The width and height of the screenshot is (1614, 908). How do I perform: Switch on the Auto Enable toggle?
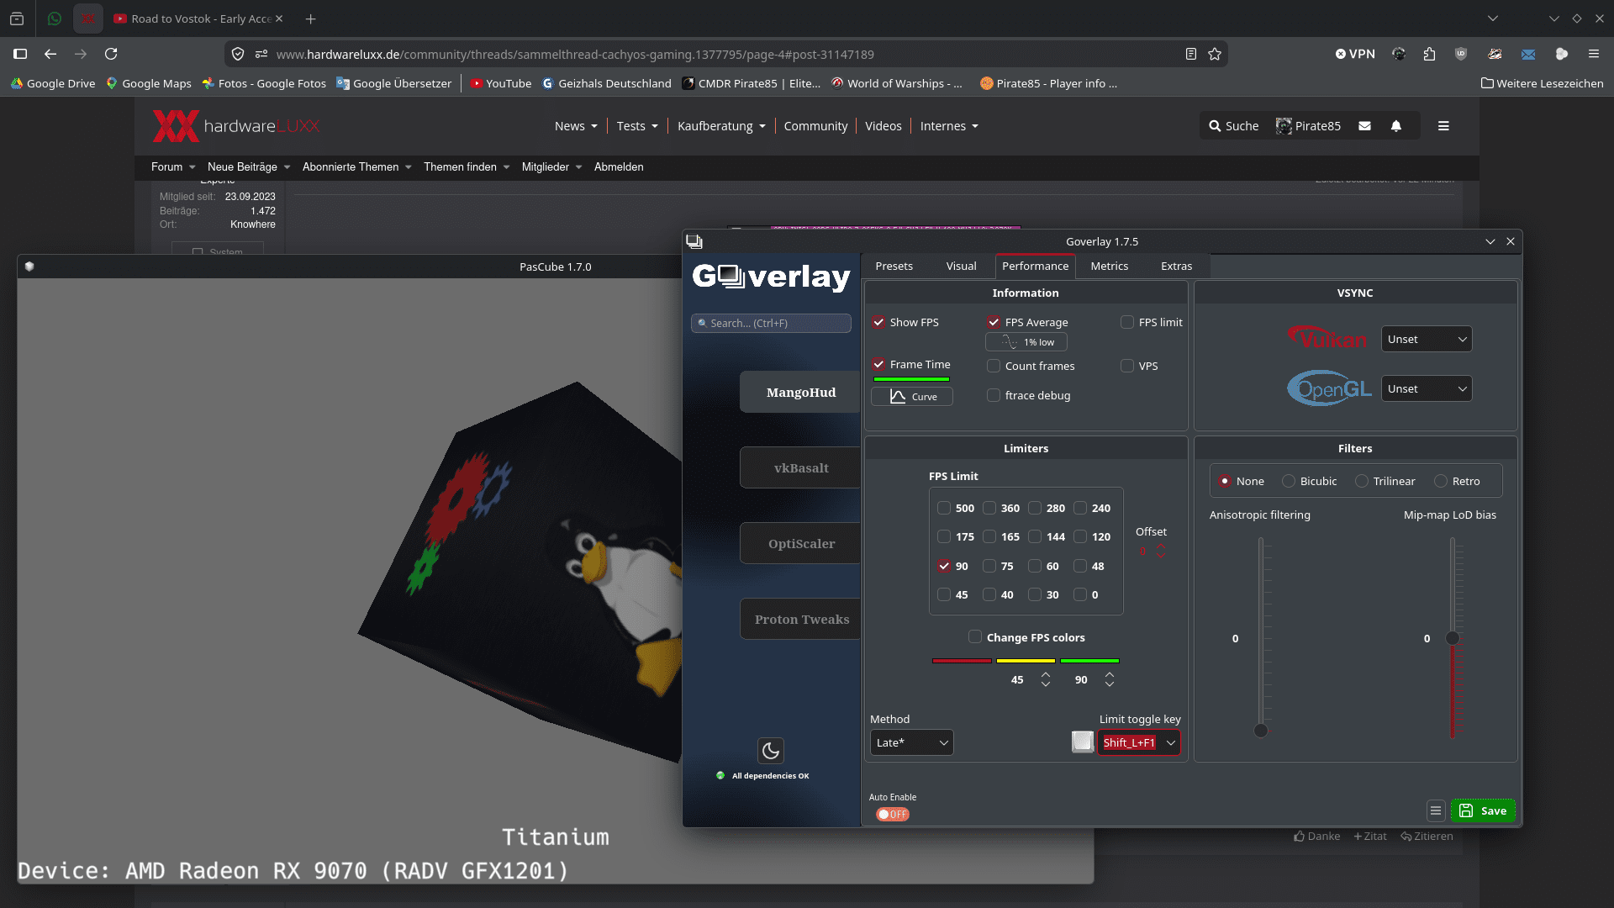point(892,814)
